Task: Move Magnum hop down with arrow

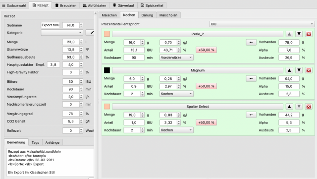Action: point(299,70)
